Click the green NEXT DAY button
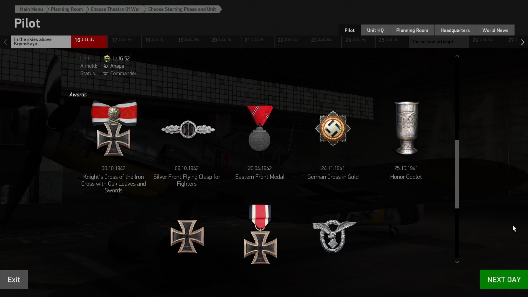Viewport: 528px width, 297px height. [504, 279]
